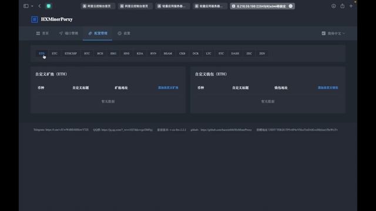376x211 pixels.
Task: Click 暂无数据 in the 自定义钱包 panel
Action: [x=268, y=101]
